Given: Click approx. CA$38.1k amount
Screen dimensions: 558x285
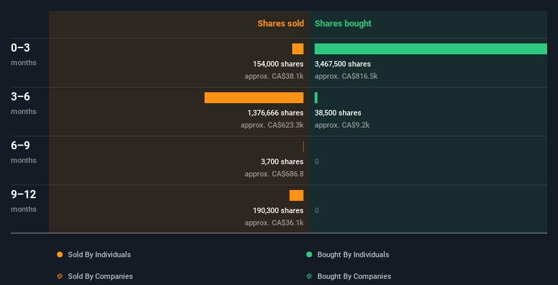Looking at the screenshot, I should pyautogui.click(x=274, y=76).
